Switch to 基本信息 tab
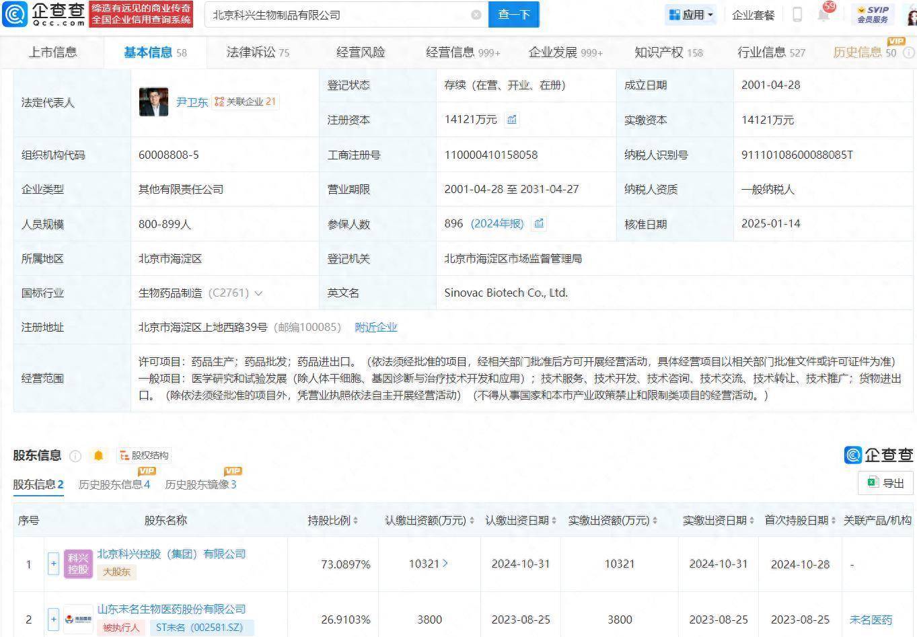 (155, 52)
